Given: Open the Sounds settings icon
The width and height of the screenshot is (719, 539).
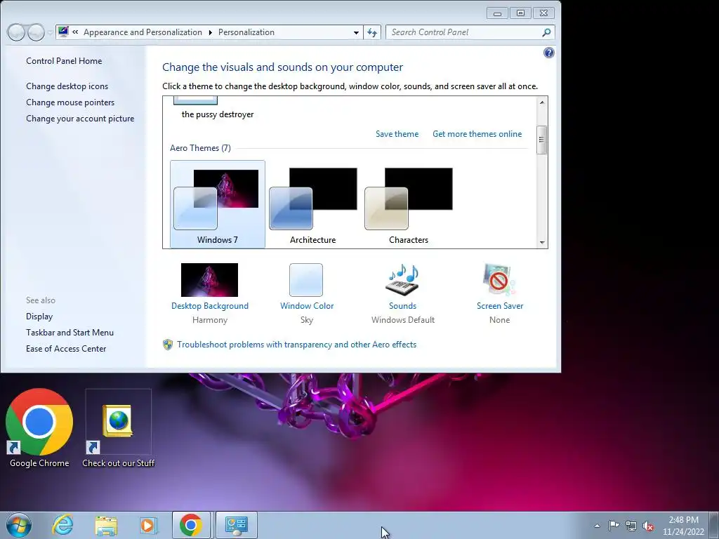Looking at the screenshot, I should coord(402,279).
